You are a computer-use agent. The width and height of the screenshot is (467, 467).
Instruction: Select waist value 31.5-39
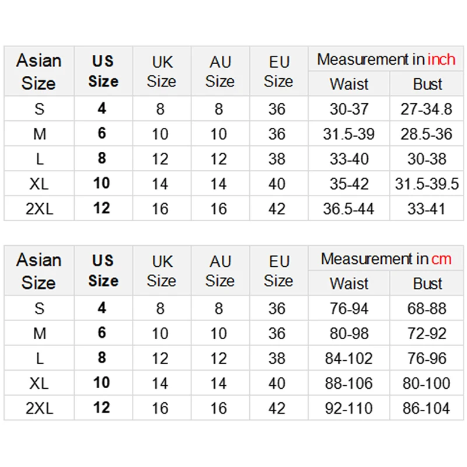(348, 134)
